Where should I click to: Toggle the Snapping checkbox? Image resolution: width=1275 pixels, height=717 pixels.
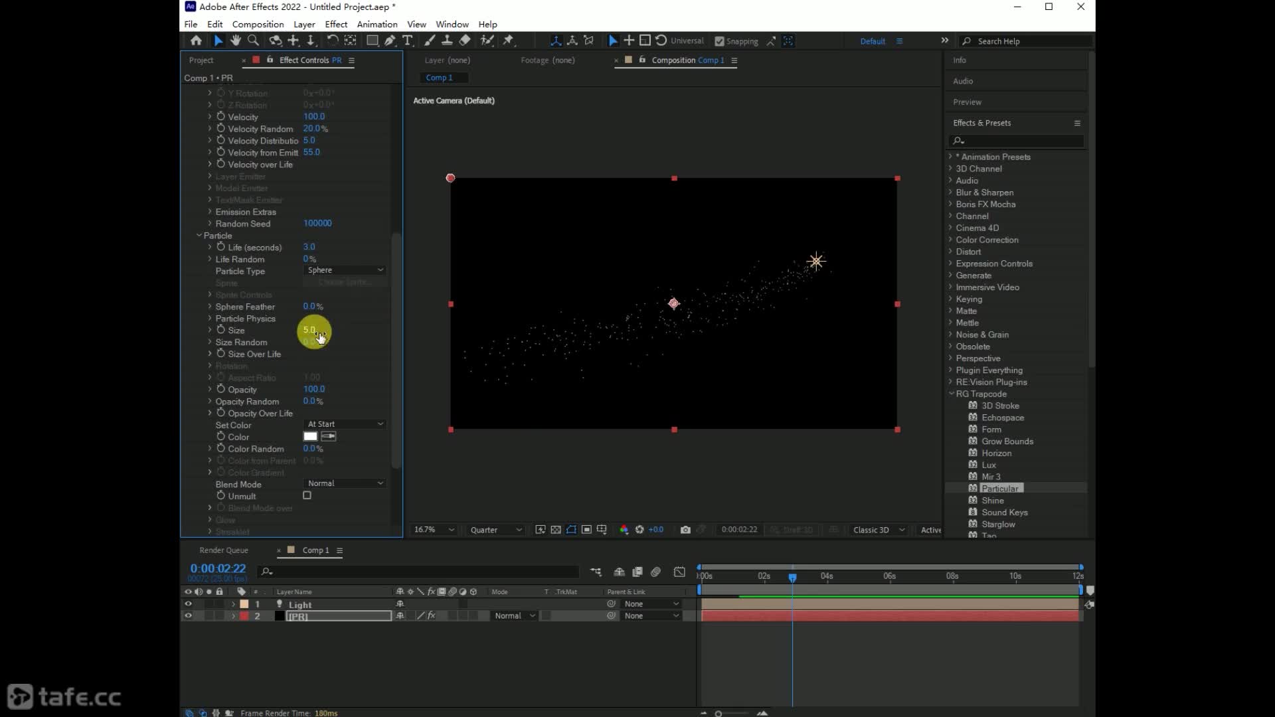tap(719, 41)
